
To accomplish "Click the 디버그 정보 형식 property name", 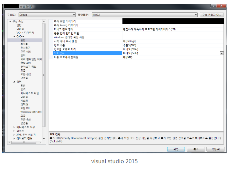I will (64, 29).
